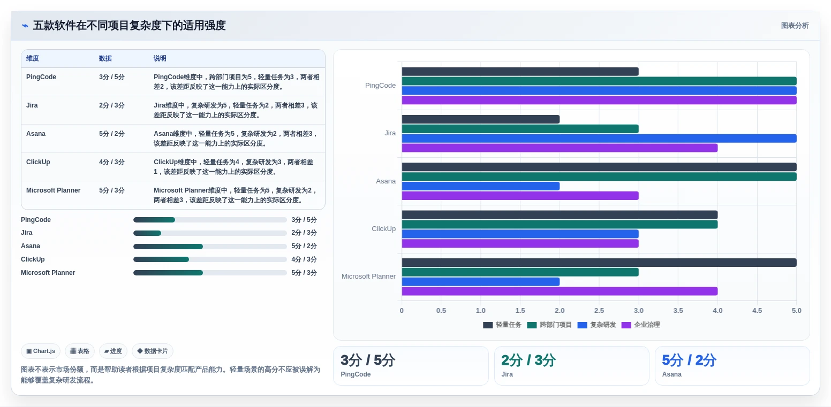The image size is (831, 407).
Task: Click the 图表分析 label
Action: [x=795, y=26]
